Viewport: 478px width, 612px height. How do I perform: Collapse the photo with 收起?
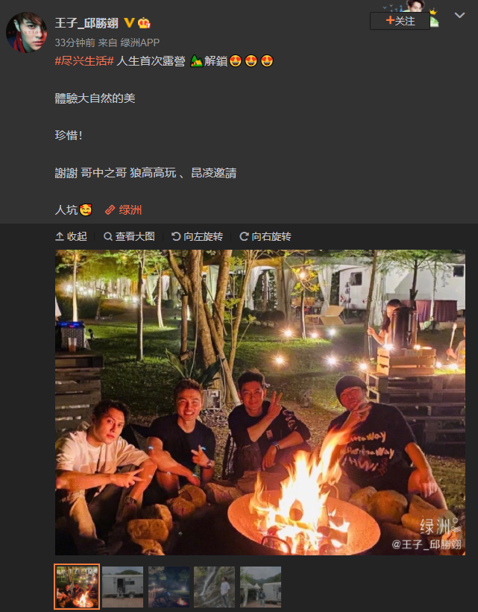71,236
